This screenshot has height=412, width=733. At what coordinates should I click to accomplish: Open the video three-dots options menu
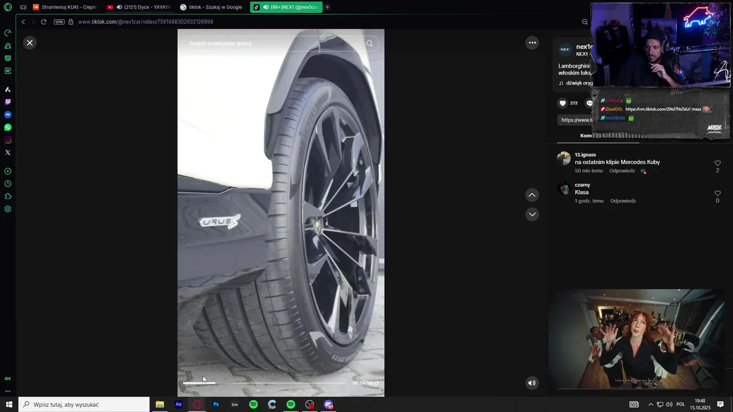(532, 42)
